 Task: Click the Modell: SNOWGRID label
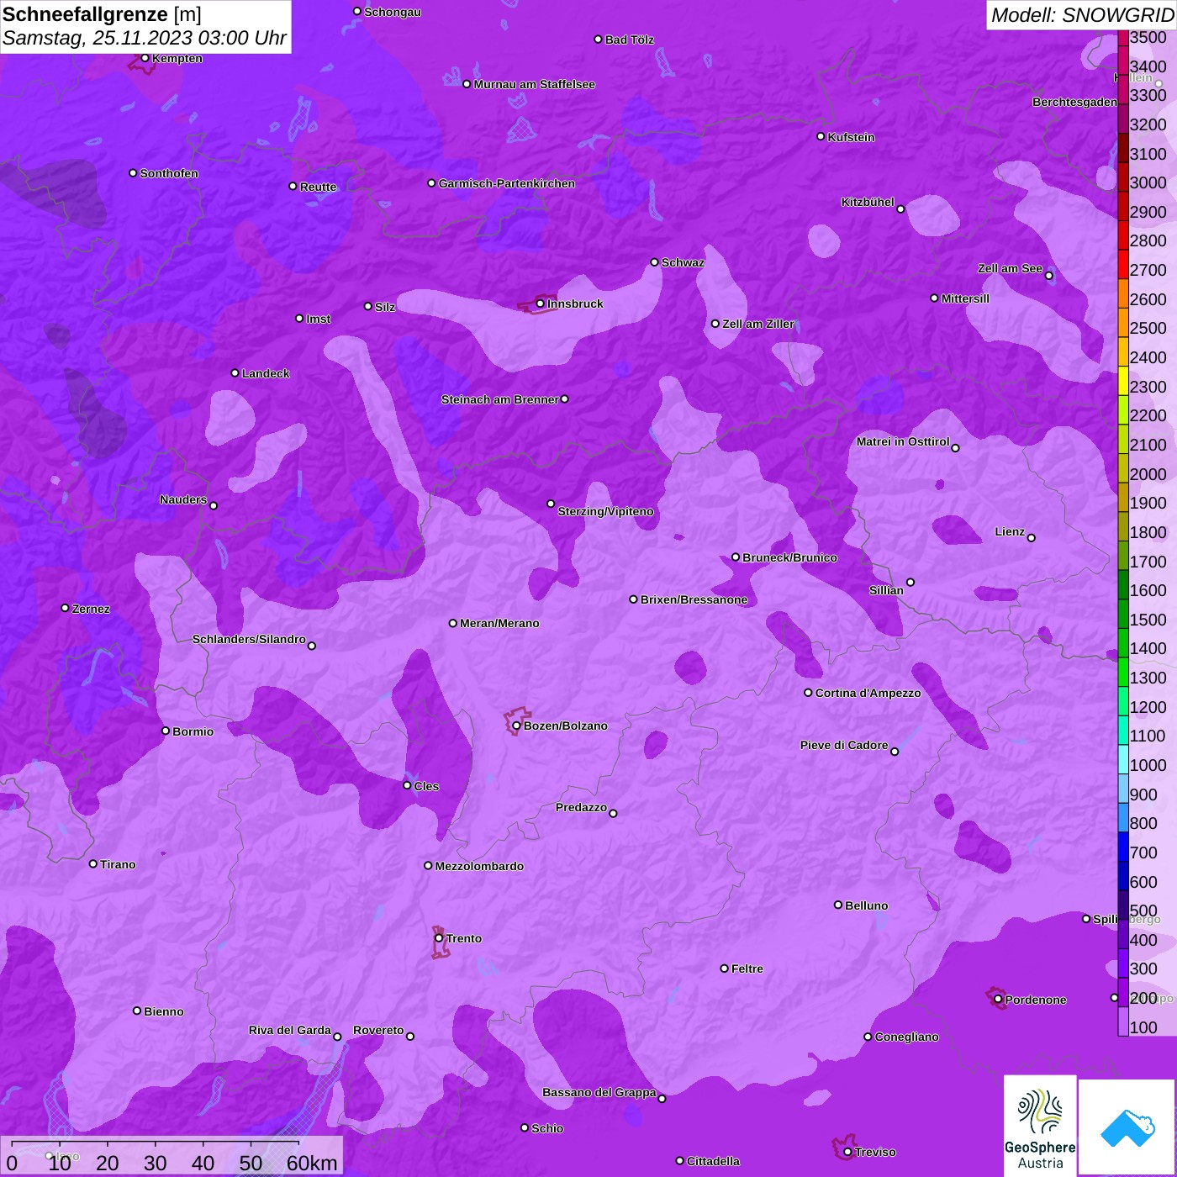[1082, 14]
